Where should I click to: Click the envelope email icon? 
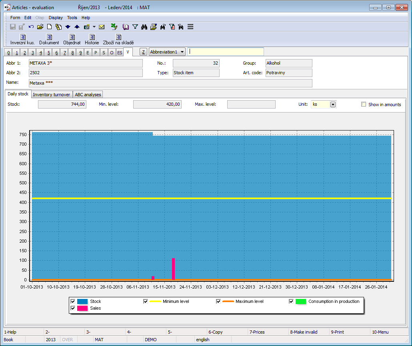[102, 27]
